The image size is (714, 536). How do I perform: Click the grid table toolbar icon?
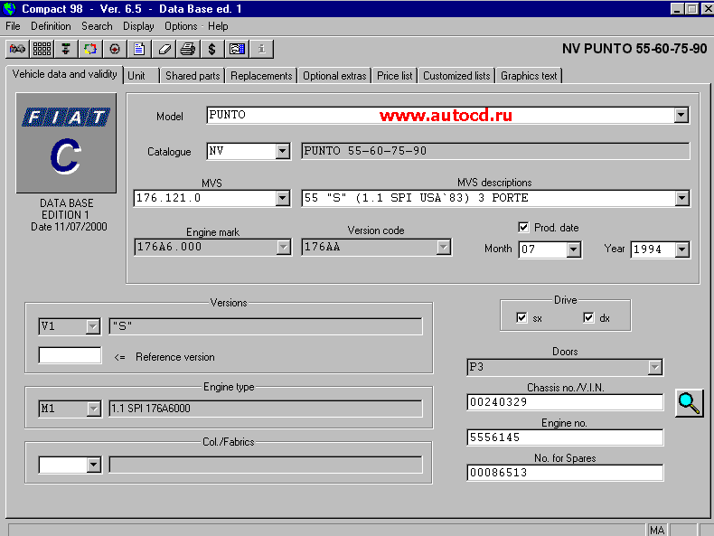(x=42, y=49)
